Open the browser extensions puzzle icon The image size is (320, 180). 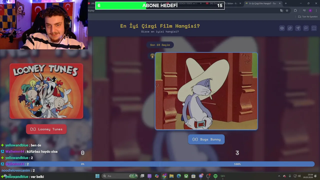click(295, 10)
